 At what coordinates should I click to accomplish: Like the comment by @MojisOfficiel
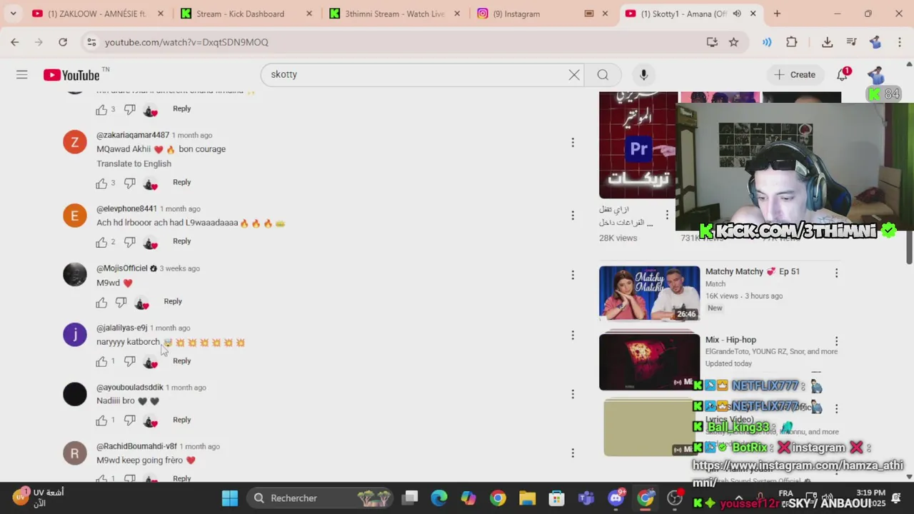point(101,303)
